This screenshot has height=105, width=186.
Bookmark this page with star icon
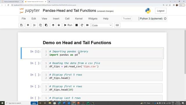[170, 5]
